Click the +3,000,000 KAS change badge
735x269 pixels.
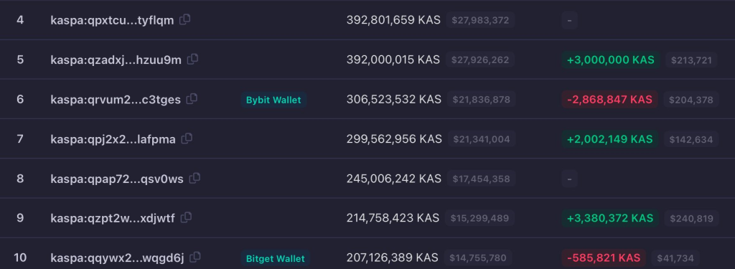point(610,60)
